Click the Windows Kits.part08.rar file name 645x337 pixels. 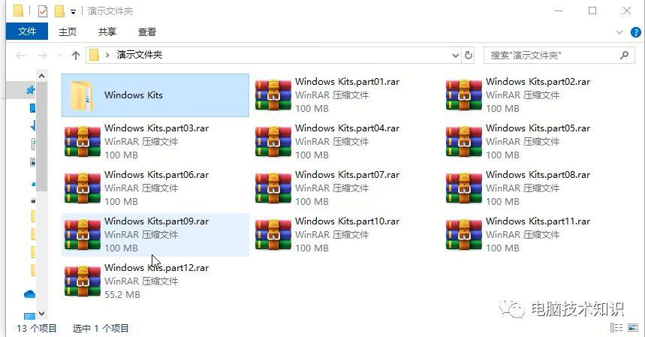click(538, 174)
